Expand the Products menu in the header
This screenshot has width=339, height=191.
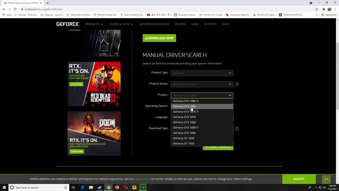click(x=94, y=24)
